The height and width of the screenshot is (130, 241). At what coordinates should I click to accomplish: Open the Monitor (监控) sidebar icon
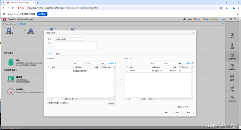[x=232, y=77]
